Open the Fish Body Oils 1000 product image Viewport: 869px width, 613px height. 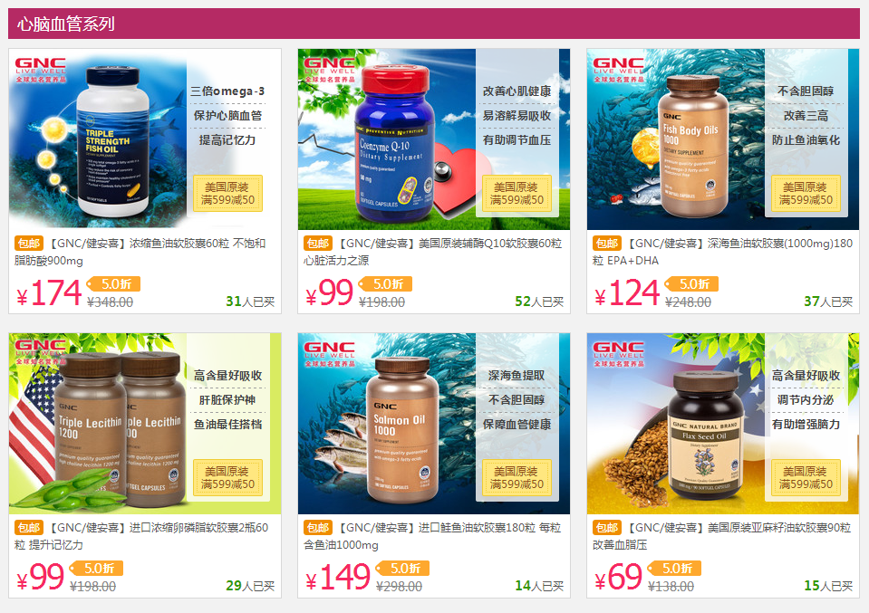point(723,139)
